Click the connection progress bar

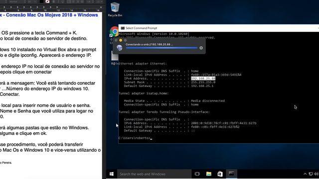pyautogui.click(x=161, y=48)
